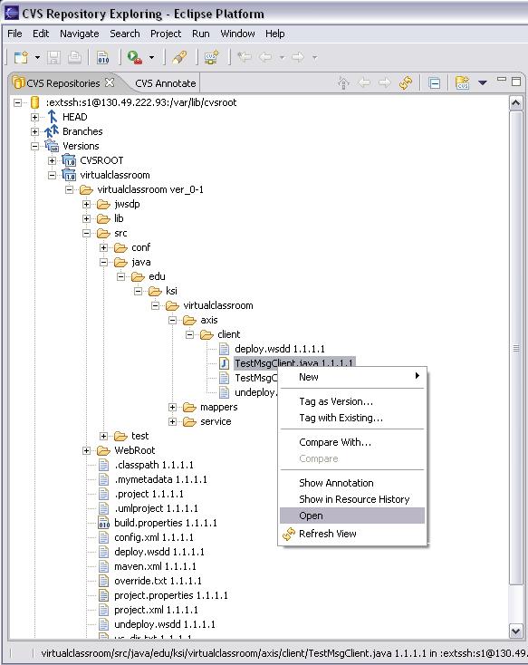Select deploy.wsdd 1.1.1.1 under client
528x665 pixels.
[280, 349]
